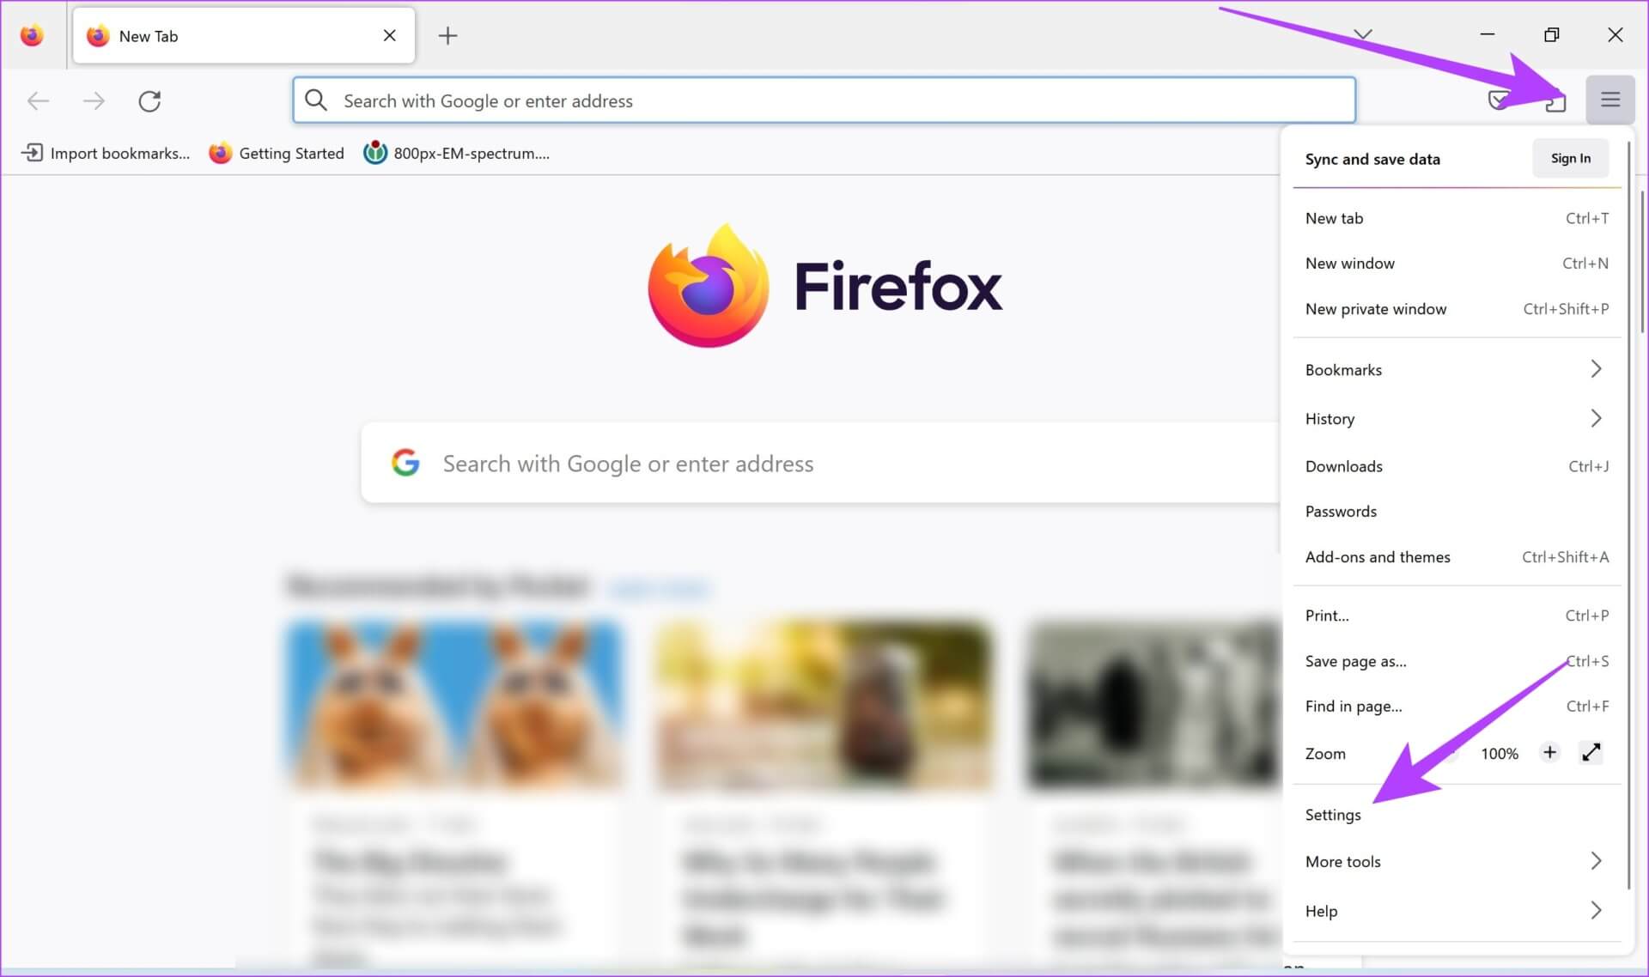Choose New tab from menu
Image resolution: width=1649 pixels, height=977 pixels.
coord(1457,218)
